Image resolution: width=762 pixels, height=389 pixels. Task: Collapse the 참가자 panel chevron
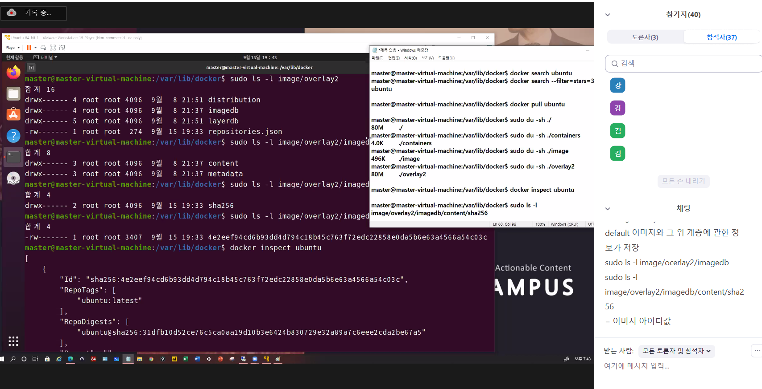(x=607, y=15)
